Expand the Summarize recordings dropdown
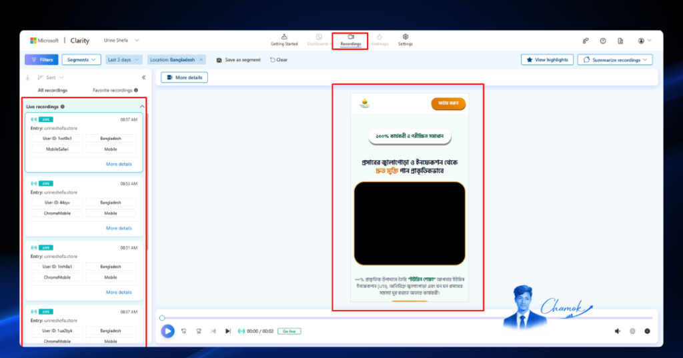Image resolution: width=683 pixels, height=358 pixels. [x=615, y=60]
